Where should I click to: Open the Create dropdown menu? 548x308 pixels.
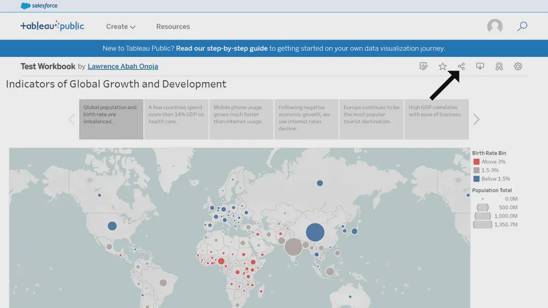tap(120, 26)
